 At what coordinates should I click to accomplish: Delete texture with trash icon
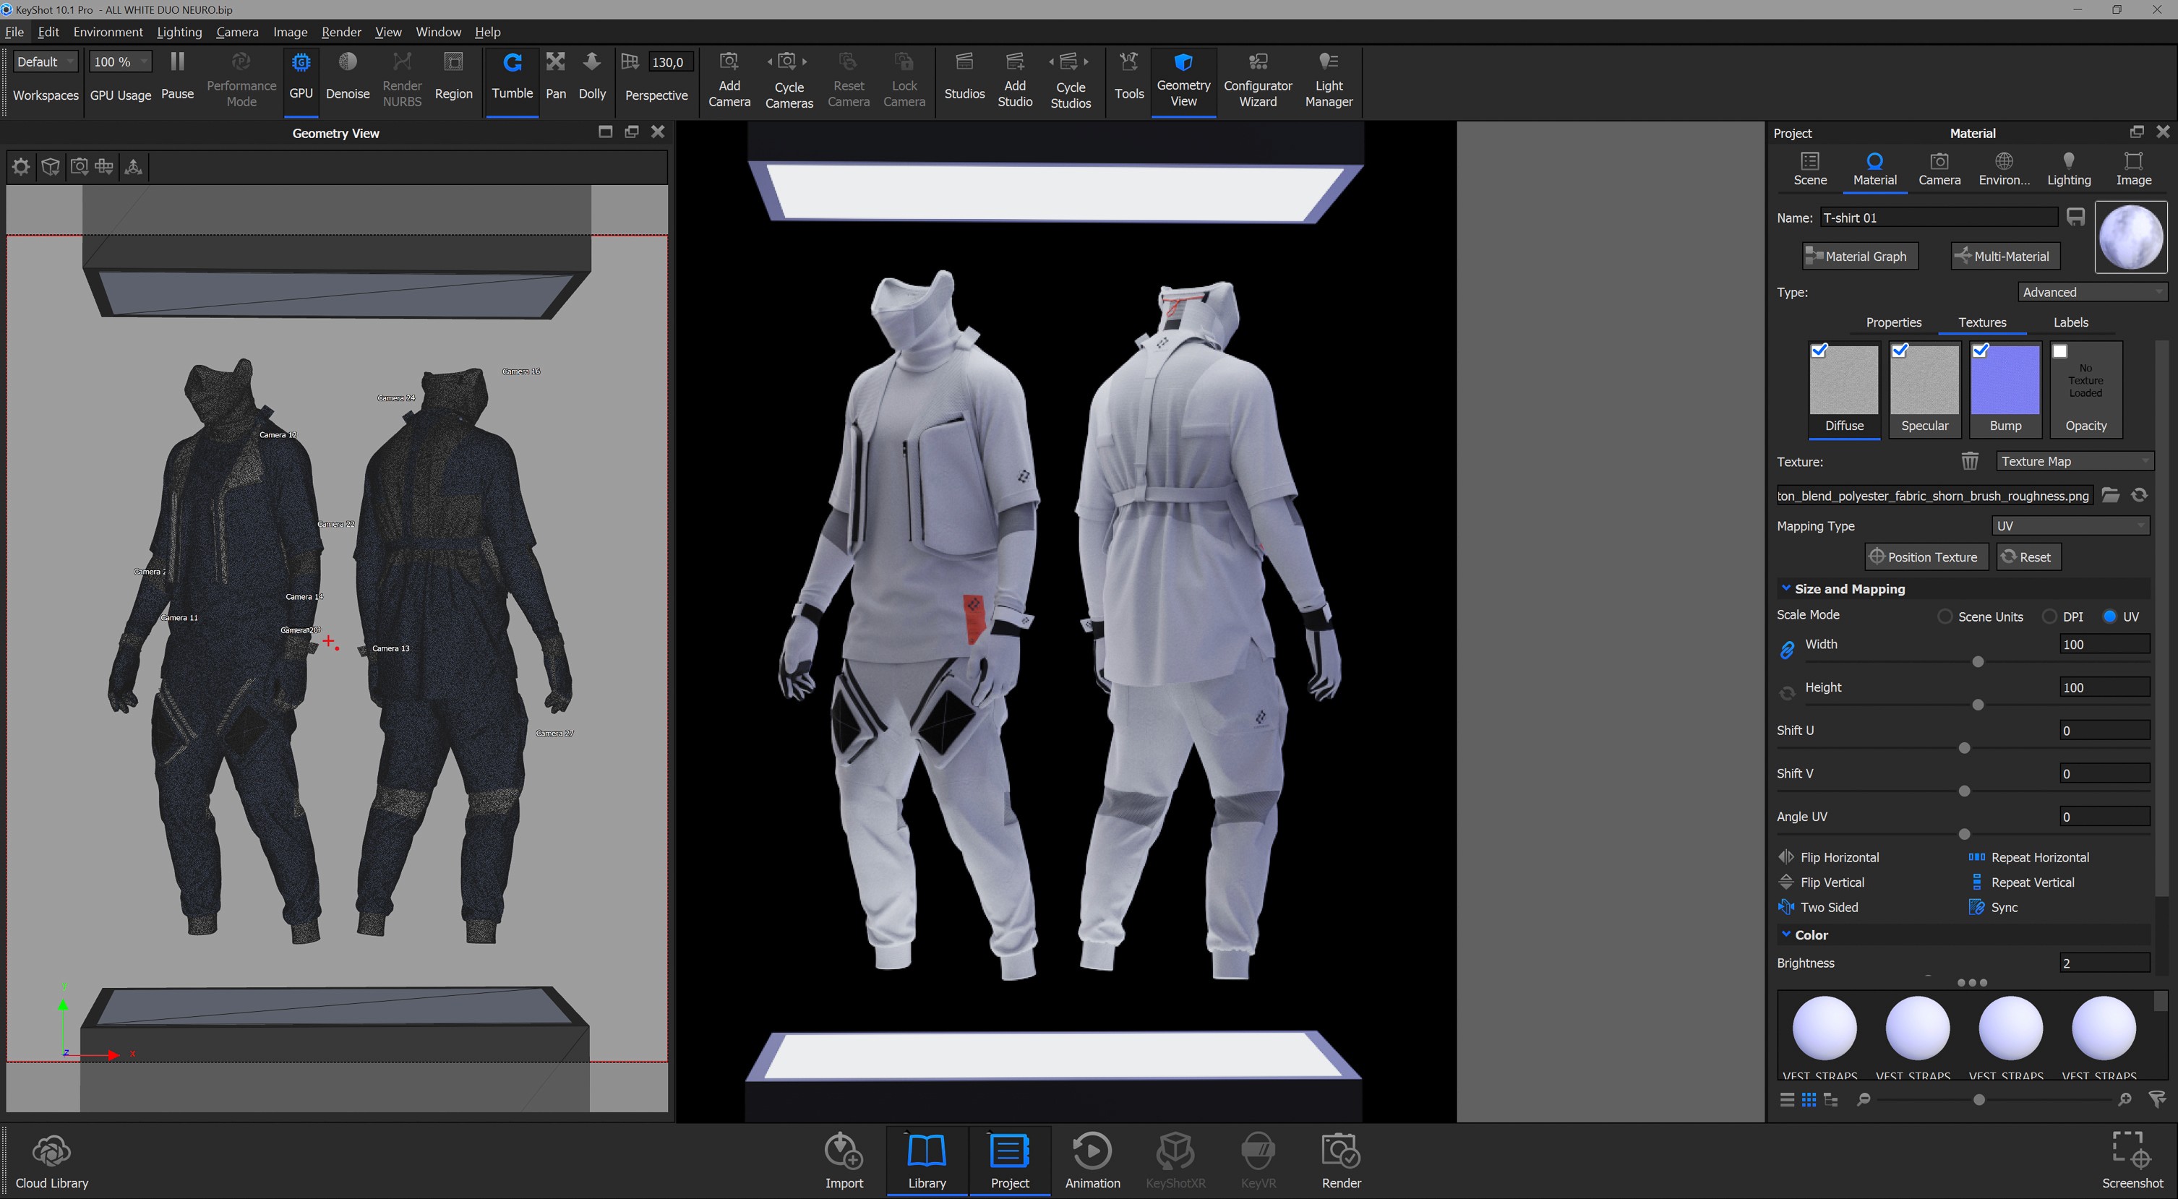pos(1969,462)
